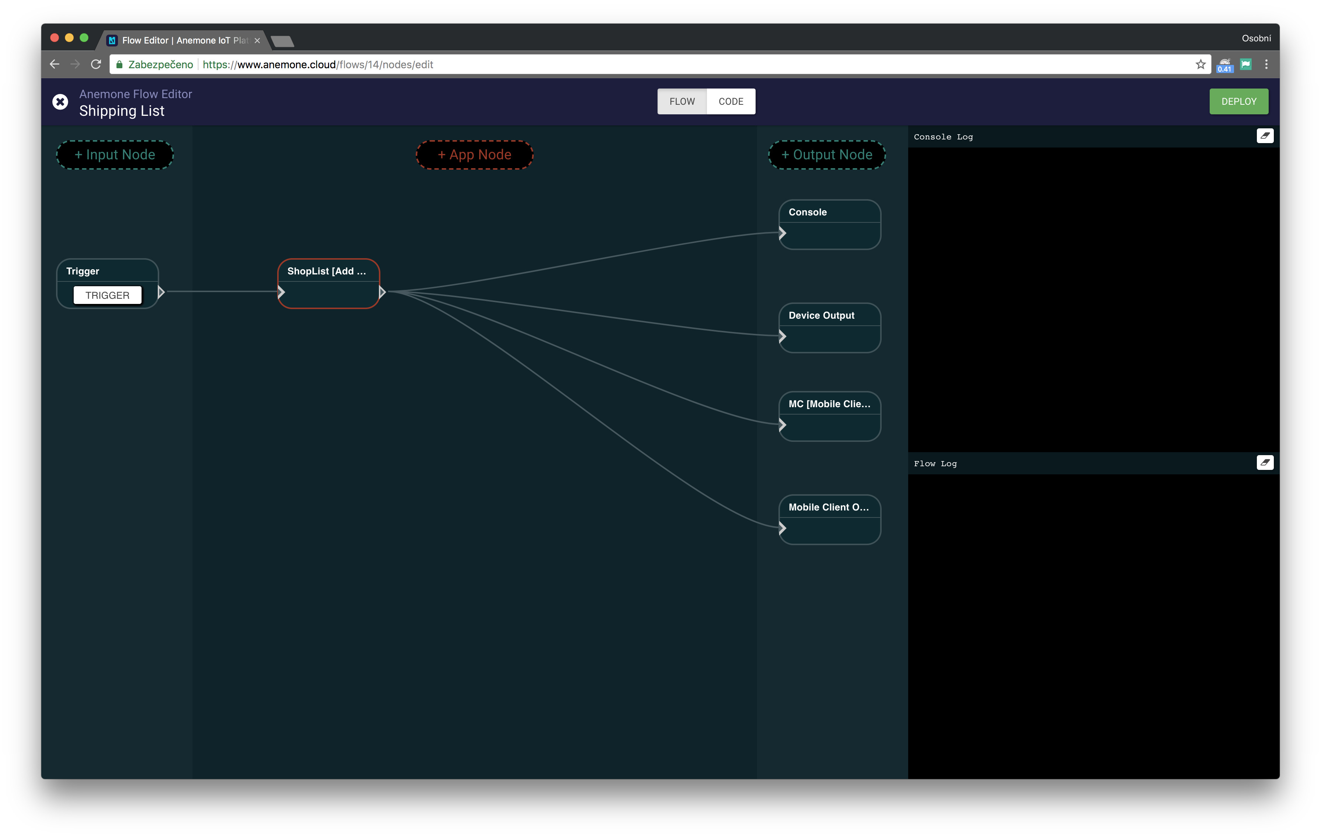Click the DEPLOY button

tap(1238, 101)
